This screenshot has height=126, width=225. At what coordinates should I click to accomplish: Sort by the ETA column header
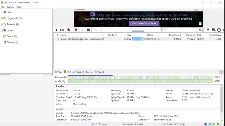[x=199, y=35]
